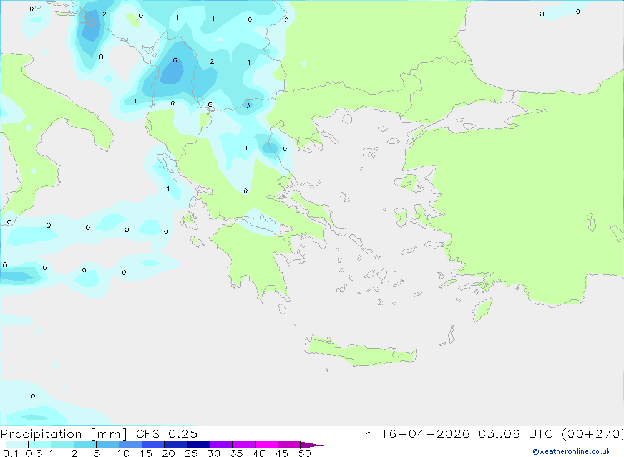Click the '(00+270)' forecast offset text
Image resolution: width=624 pixels, height=457 pixels.
[x=593, y=434]
